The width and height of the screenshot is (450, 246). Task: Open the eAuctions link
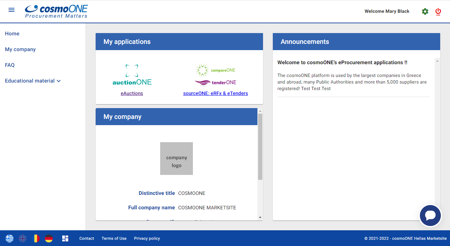[132, 93]
